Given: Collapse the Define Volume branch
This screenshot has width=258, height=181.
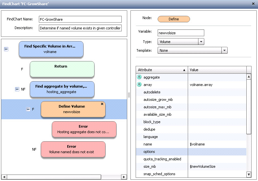Looking at the screenshot, I should point(28,109).
